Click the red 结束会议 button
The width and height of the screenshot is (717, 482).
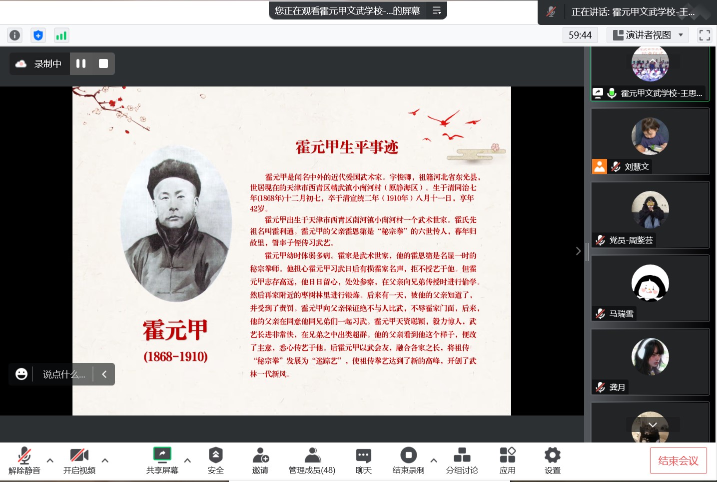(x=678, y=460)
